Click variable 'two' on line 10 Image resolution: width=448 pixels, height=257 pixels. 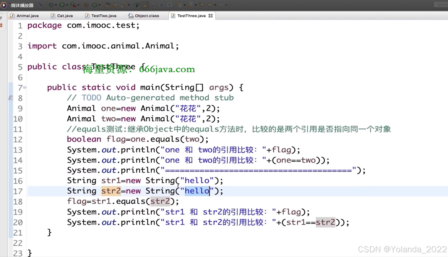pos(108,119)
